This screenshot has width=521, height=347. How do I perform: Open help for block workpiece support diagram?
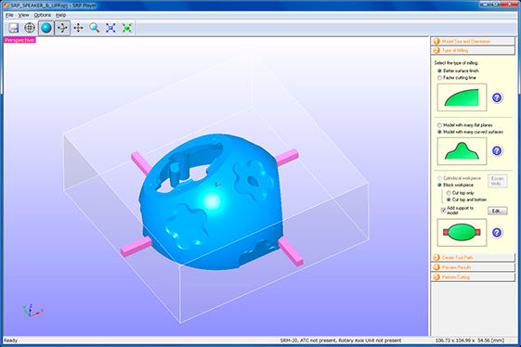497,233
